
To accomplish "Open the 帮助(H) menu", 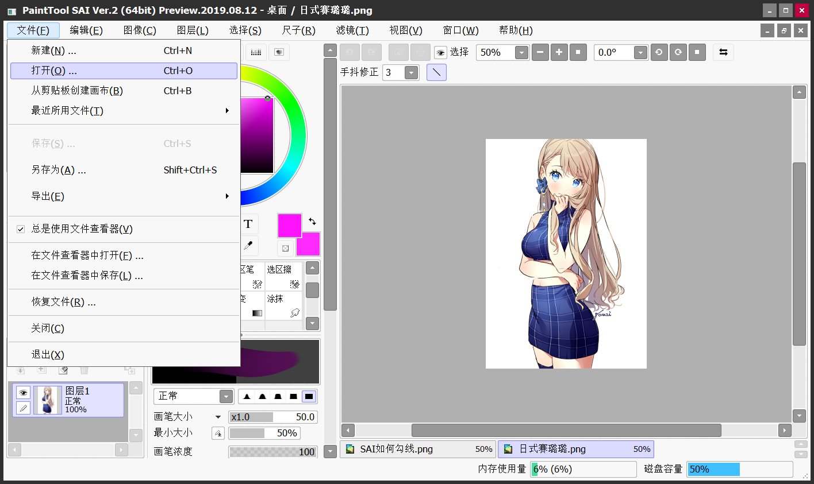I will point(516,30).
